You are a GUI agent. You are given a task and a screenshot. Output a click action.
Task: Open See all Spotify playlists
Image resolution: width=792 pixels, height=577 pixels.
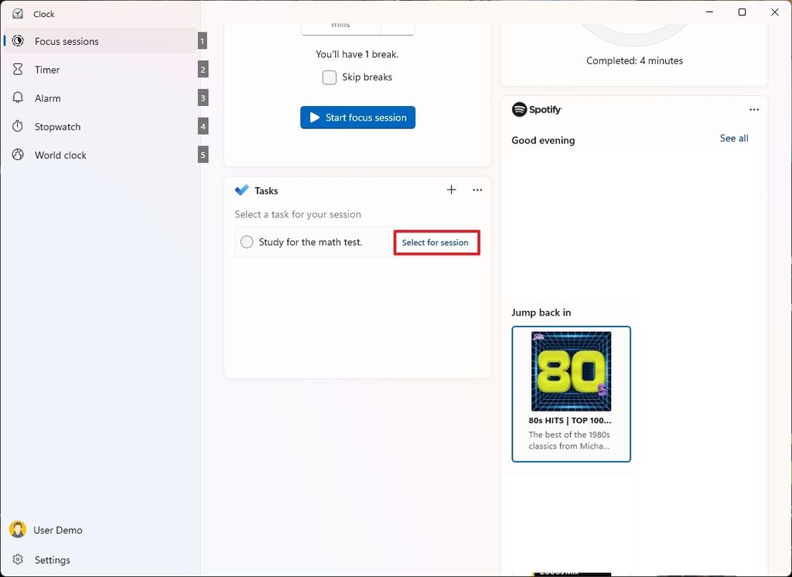point(733,138)
